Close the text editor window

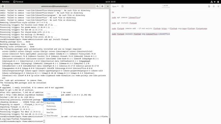[218, 6]
